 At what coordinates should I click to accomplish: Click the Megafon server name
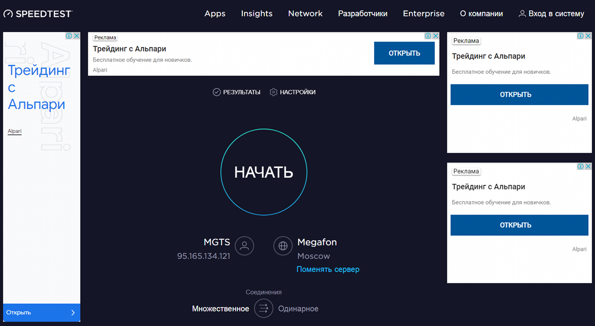pyautogui.click(x=317, y=242)
